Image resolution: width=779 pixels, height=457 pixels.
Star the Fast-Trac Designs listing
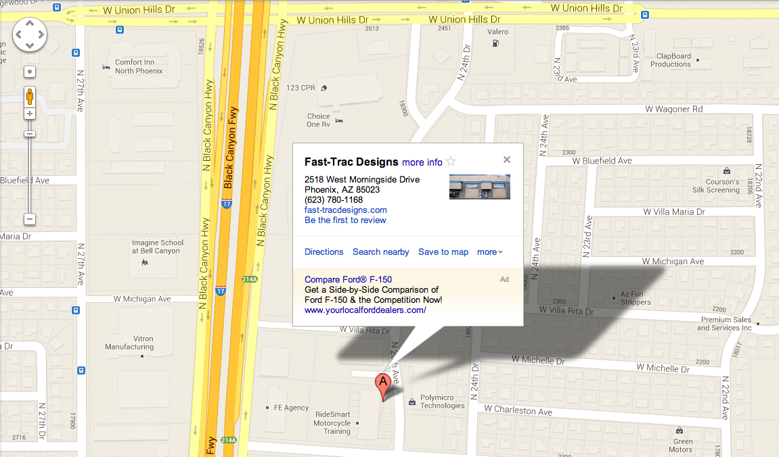click(451, 162)
